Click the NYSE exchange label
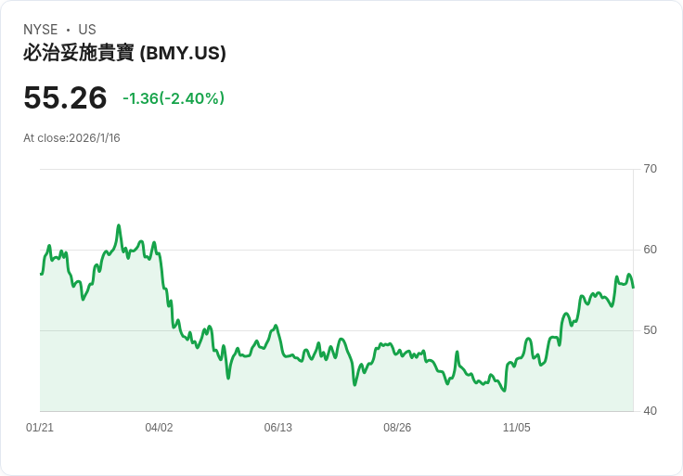Screen dimensions: 683x476 click(43, 30)
